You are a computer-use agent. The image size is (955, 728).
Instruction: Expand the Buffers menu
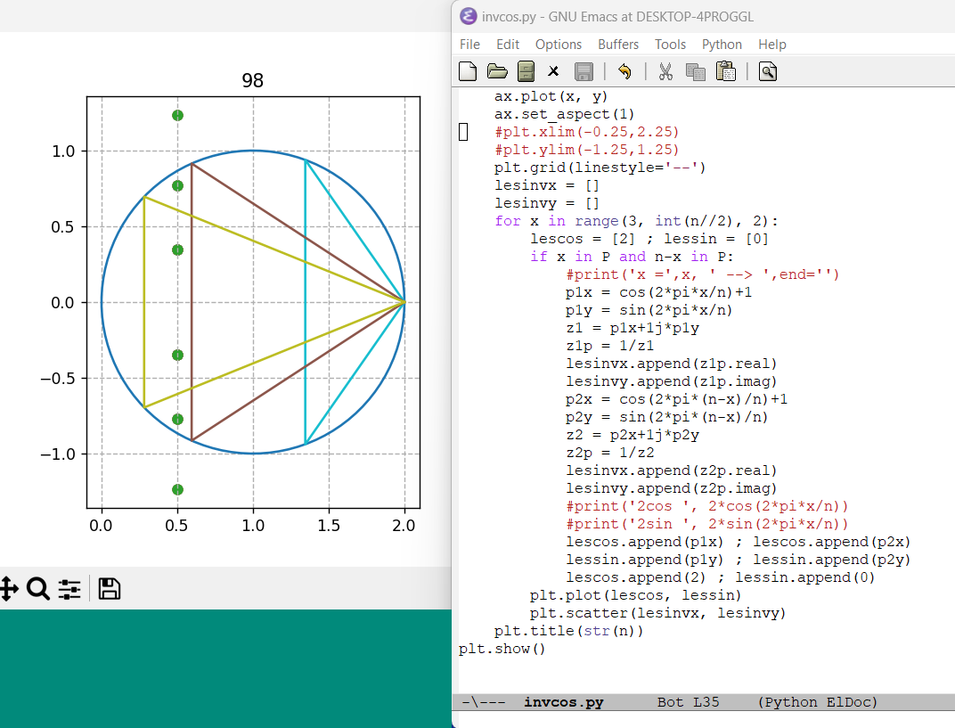point(618,45)
